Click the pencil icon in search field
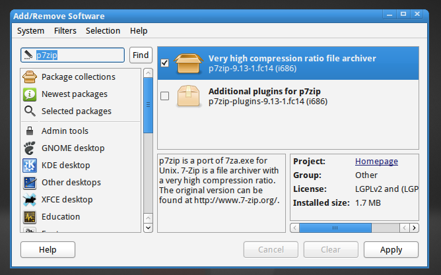The image size is (441, 275). 28,55
